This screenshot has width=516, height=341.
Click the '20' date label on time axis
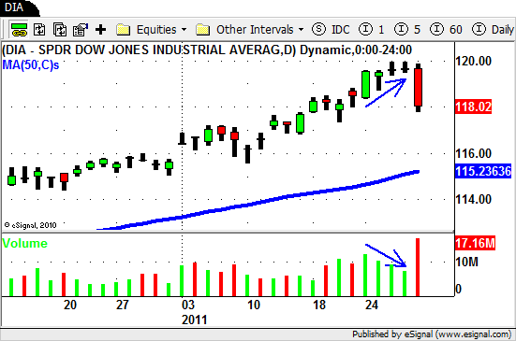tap(70, 305)
